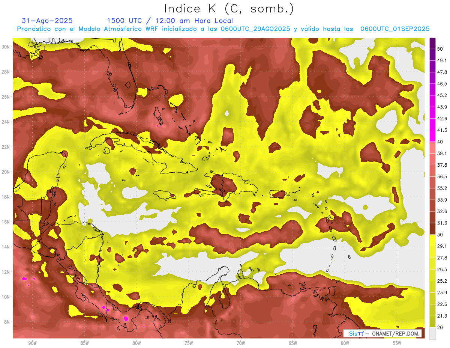Click the color scale label "33.9"
450x348 pixels.
[x=442, y=200]
